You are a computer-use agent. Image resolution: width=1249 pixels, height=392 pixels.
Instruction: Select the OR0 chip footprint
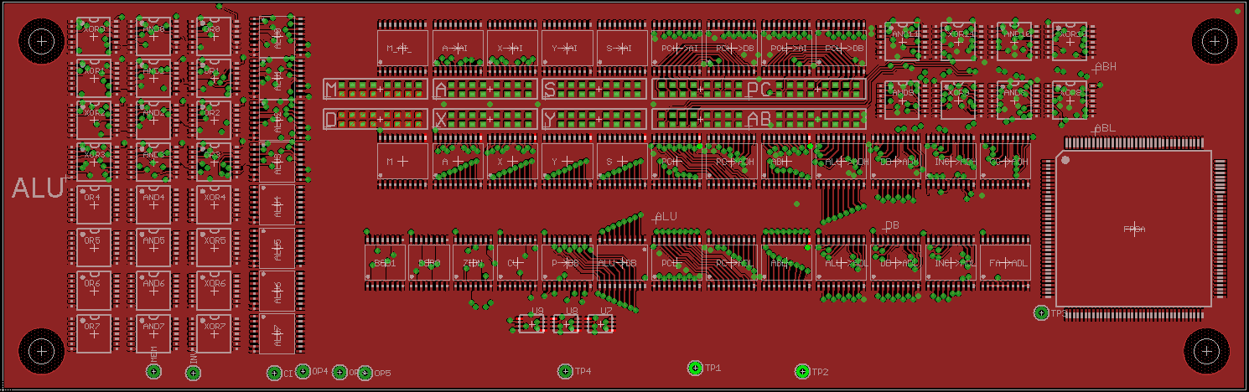pyautogui.click(x=214, y=37)
